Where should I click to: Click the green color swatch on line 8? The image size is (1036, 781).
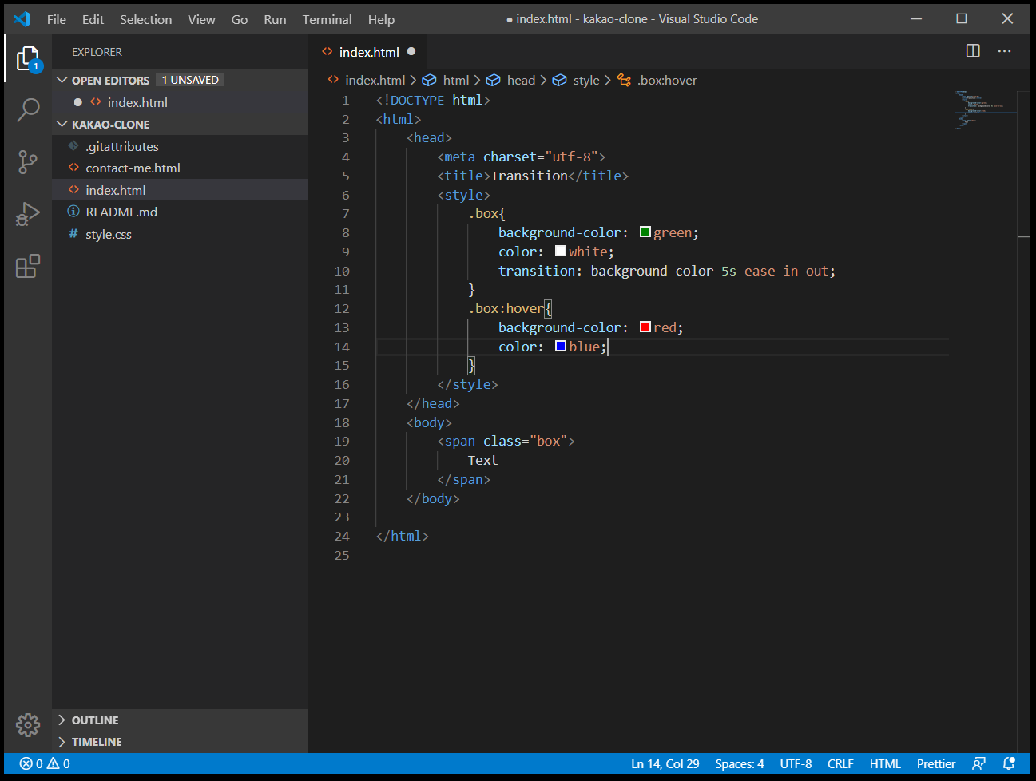[645, 232]
